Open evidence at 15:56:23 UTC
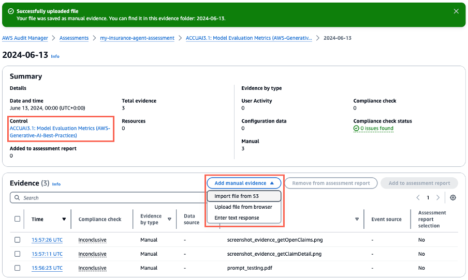Image resolution: width=468 pixels, height=280 pixels. 47,268
